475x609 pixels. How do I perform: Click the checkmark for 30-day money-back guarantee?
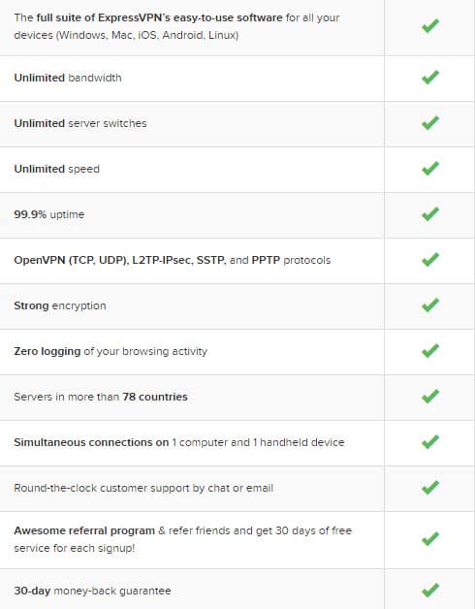coord(430,591)
